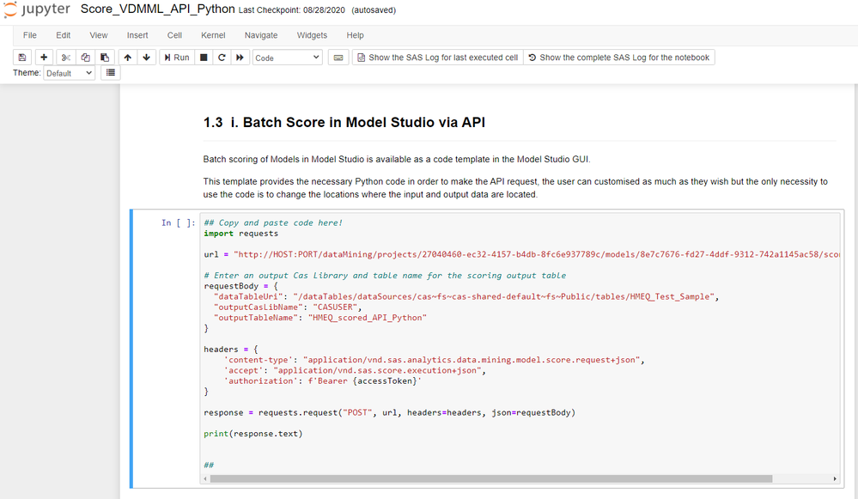Restart the kernel icon
This screenshot has height=499, width=858.
pos(222,58)
